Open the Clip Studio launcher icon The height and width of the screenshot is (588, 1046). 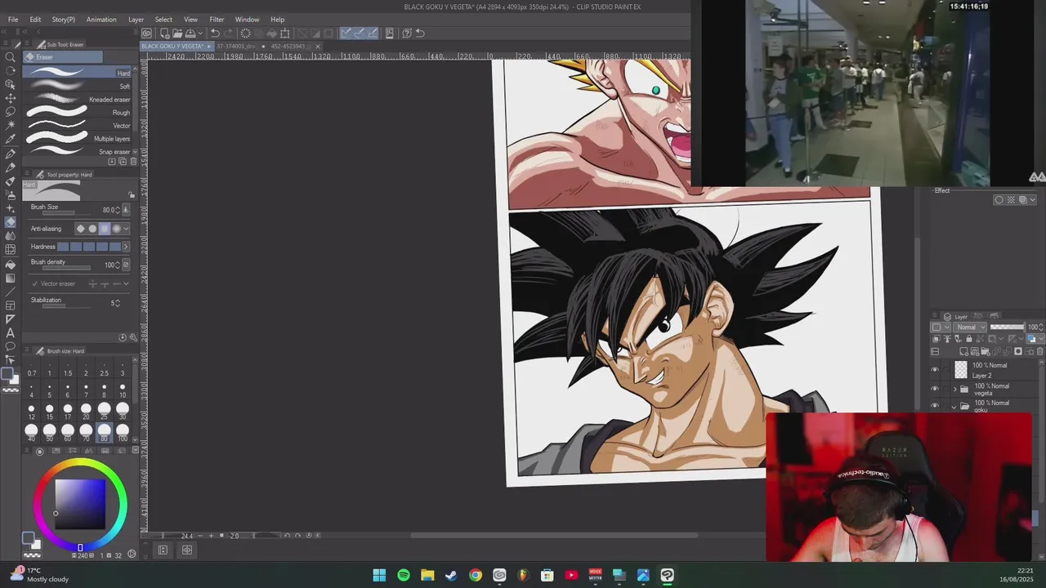(x=146, y=33)
